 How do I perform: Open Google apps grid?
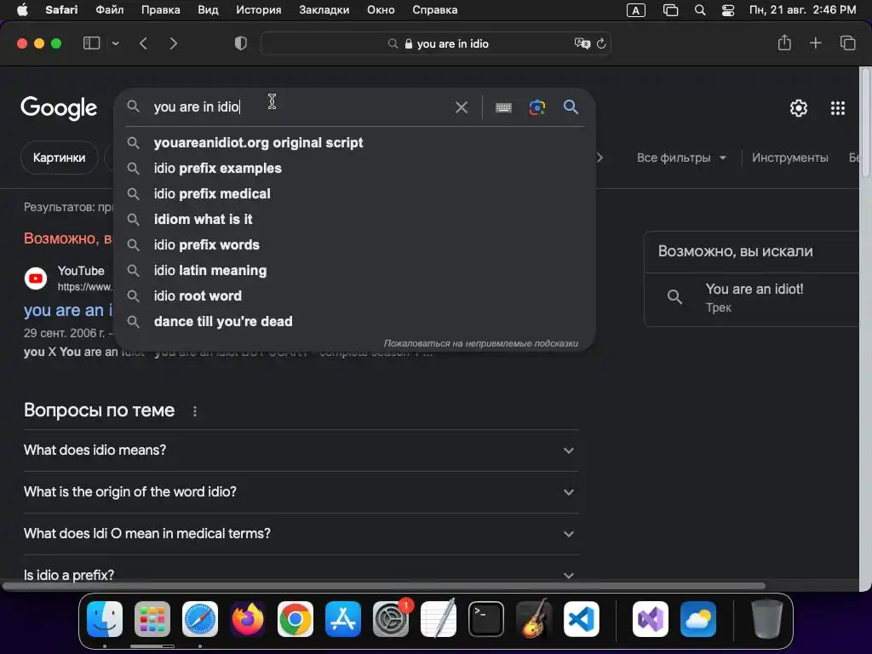coord(838,108)
